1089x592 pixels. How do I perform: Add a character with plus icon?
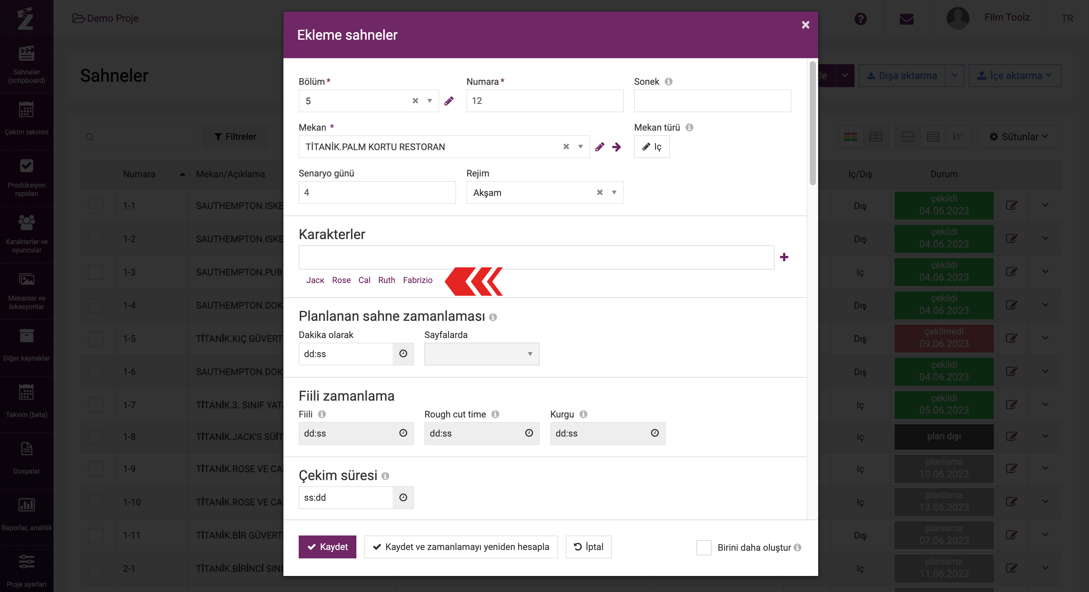tap(784, 257)
